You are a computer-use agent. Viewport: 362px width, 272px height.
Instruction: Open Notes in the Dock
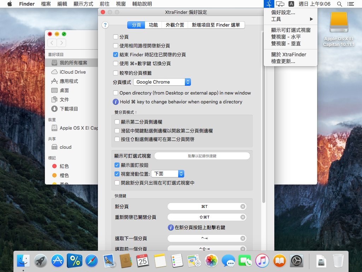(160, 261)
